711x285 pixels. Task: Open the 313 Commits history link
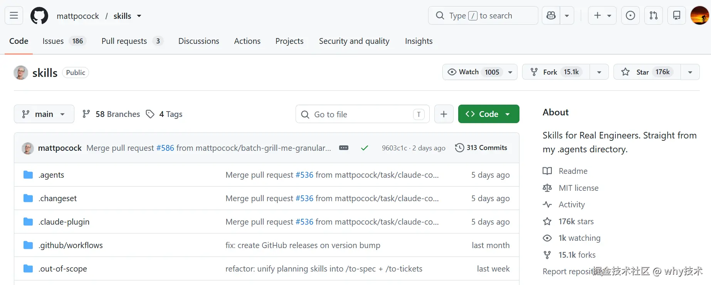[481, 148]
